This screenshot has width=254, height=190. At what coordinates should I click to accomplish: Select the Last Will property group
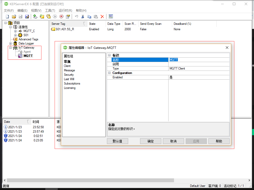pos(69,79)
